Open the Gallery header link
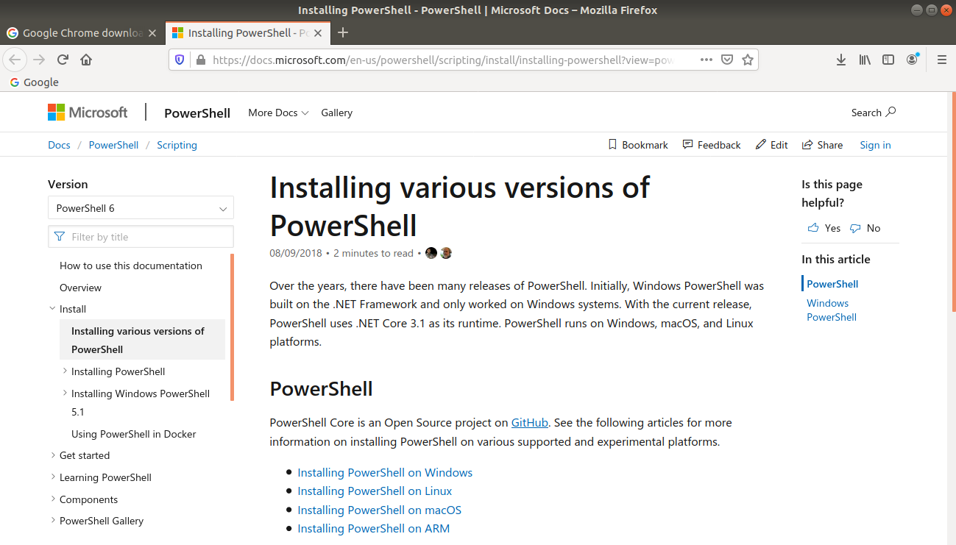956x545 pixels. pos(336,113)
